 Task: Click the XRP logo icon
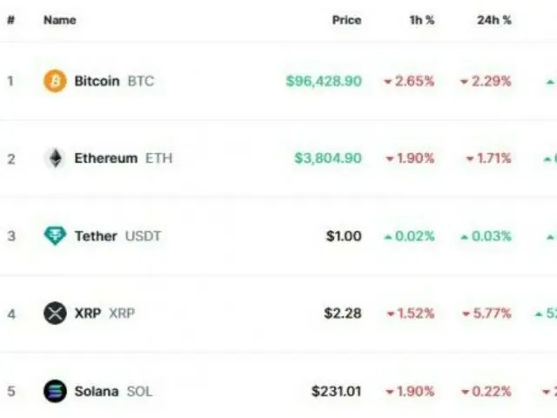(x=55, y=313)
